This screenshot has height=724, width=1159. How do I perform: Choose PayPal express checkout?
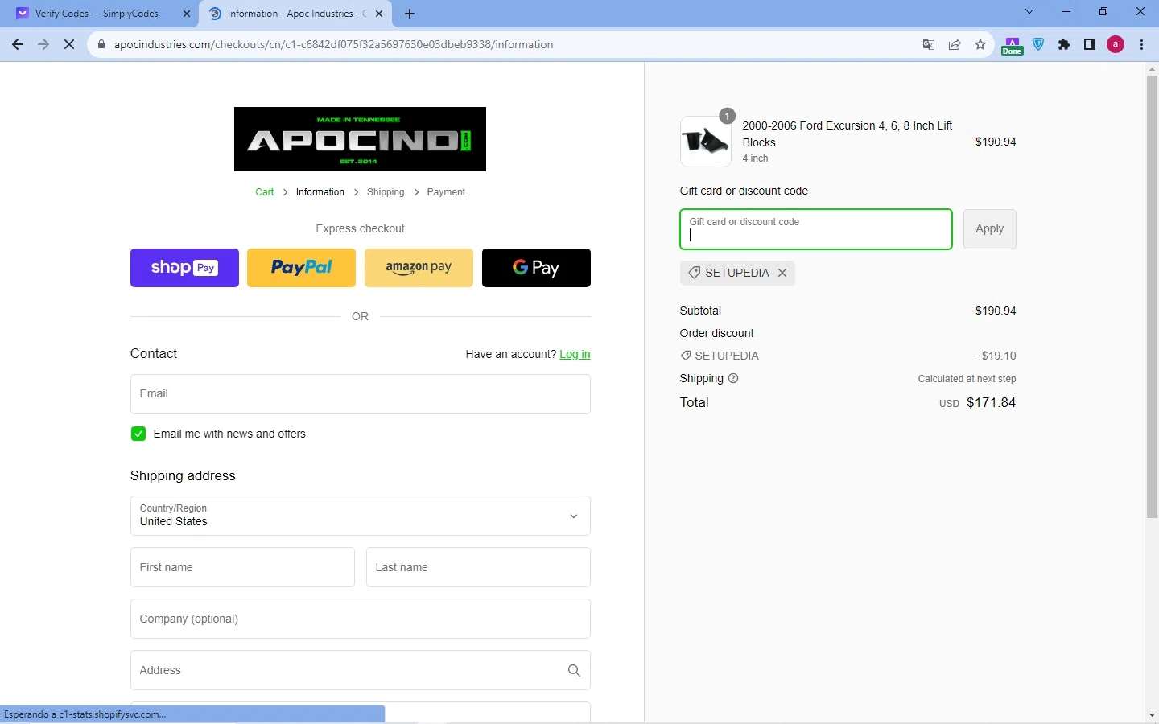click(x=301, y=268)
